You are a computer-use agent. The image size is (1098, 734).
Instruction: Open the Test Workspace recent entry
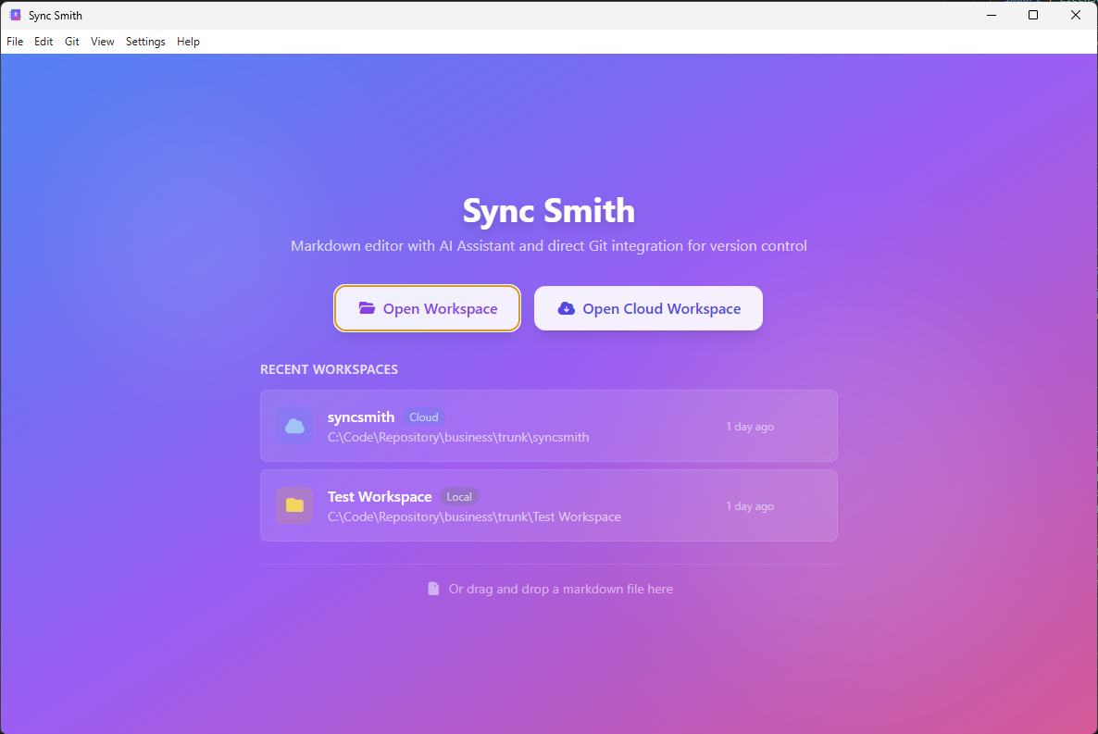tap(548, 505)
